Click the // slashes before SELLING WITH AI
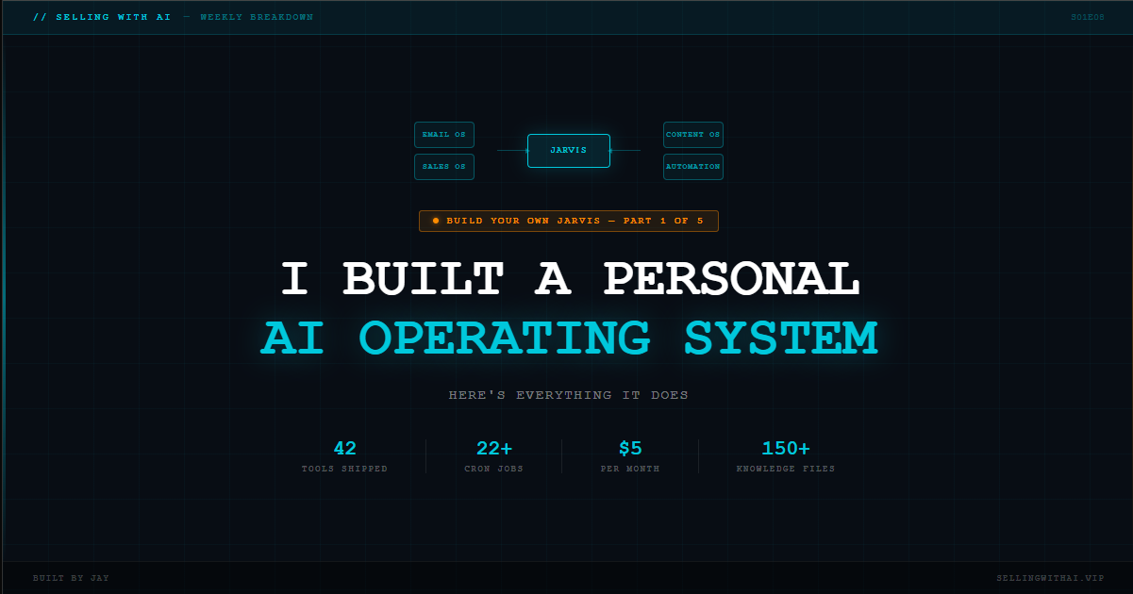Viewport: 1133px width, 594px height. (40, 16)
